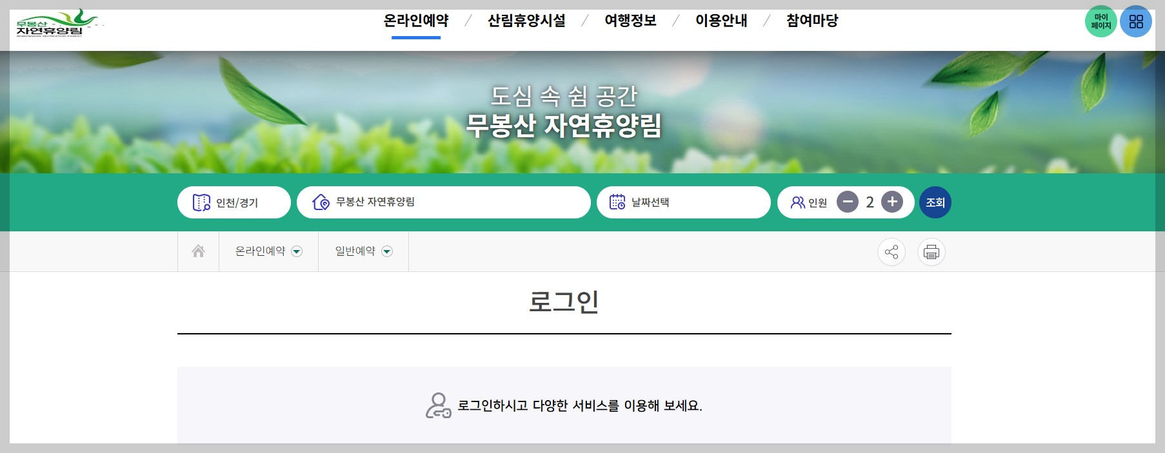Open the blue sitemap grid icon
The image size is (1165, 453).
pos(1136,21)
